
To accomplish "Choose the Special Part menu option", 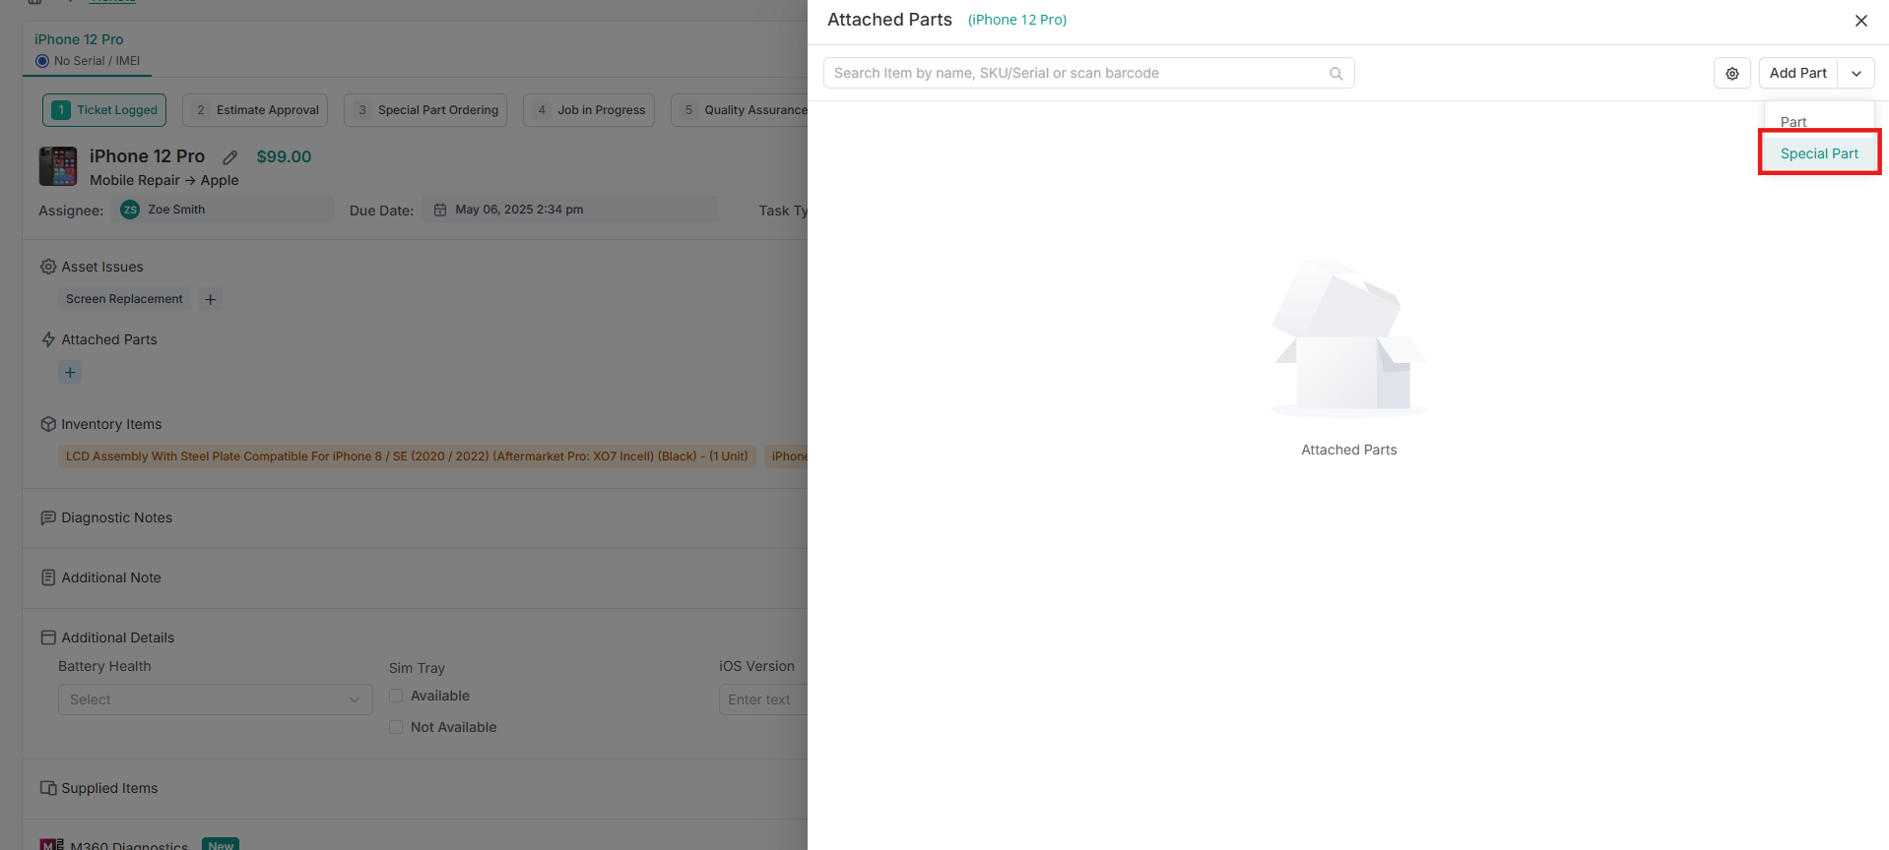I will (x=1819, y=153).
